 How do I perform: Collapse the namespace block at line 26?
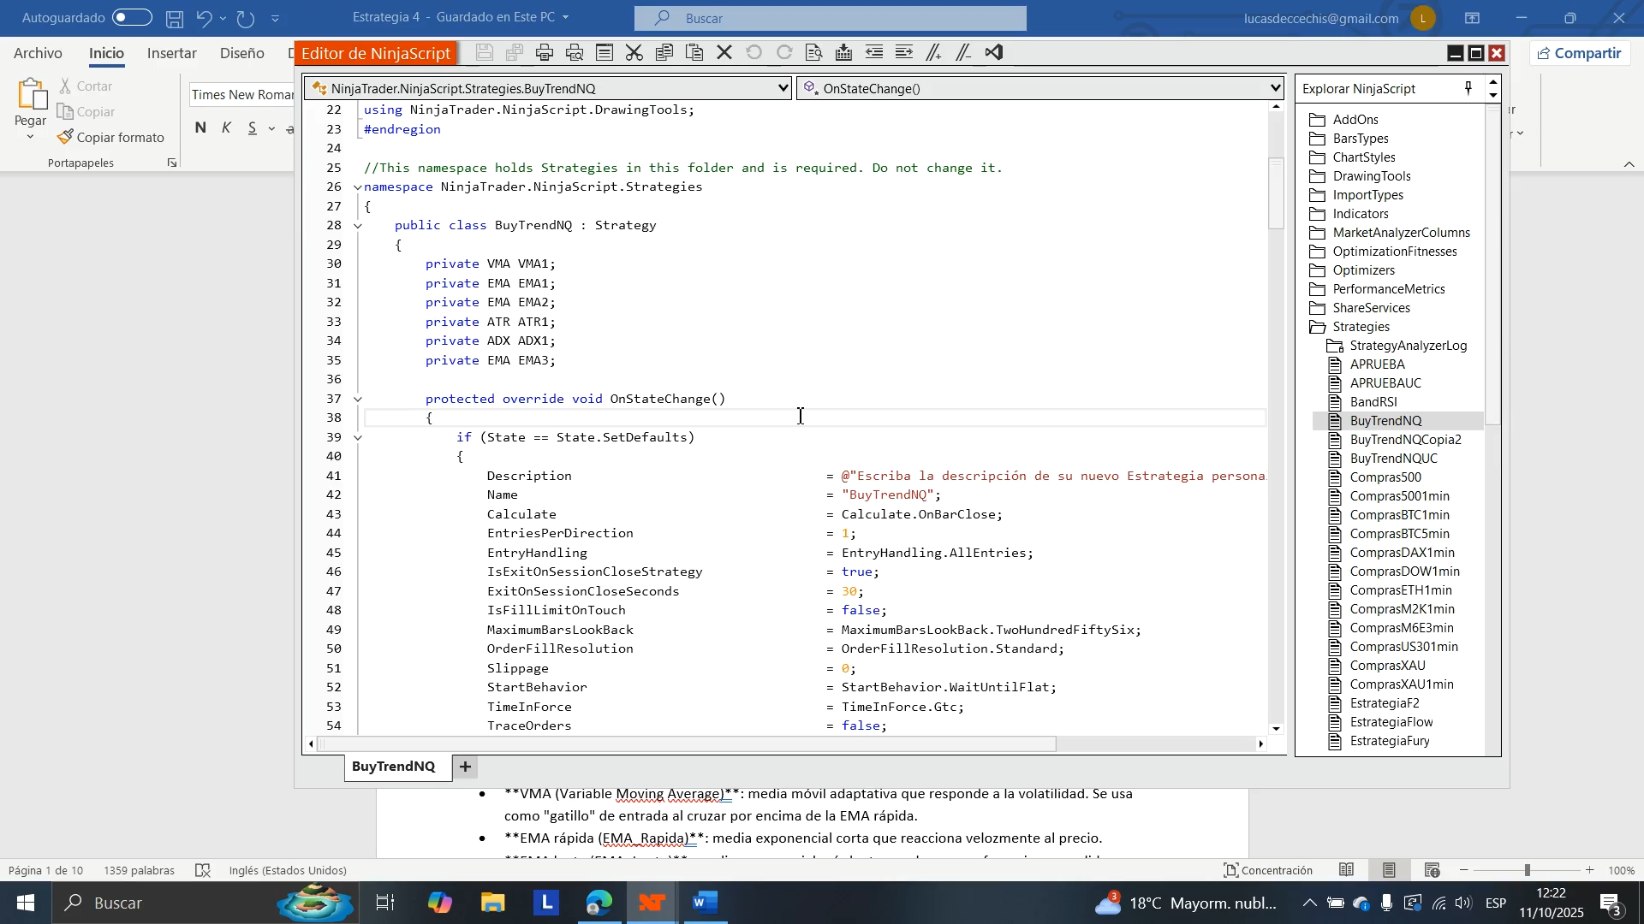pyautogui.click(x=358, y=187)
